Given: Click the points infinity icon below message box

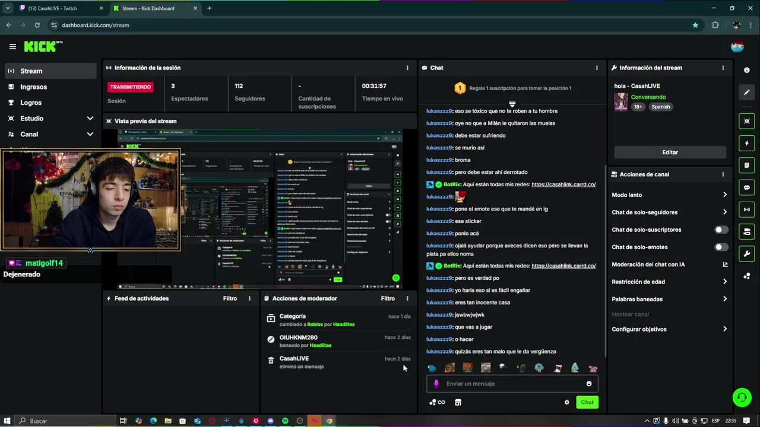Looking at the screenshot, I should click(437, 402).
